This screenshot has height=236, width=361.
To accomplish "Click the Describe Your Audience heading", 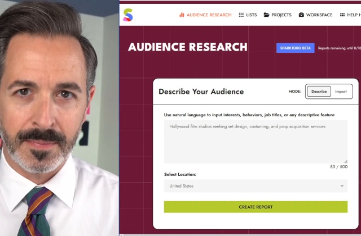I will pyautogui.click(x=201, y=92).
